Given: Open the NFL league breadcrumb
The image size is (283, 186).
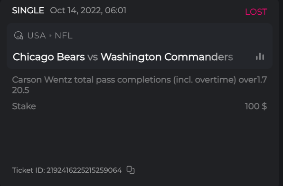Looking at the screenshot, I should pos(64,36).
